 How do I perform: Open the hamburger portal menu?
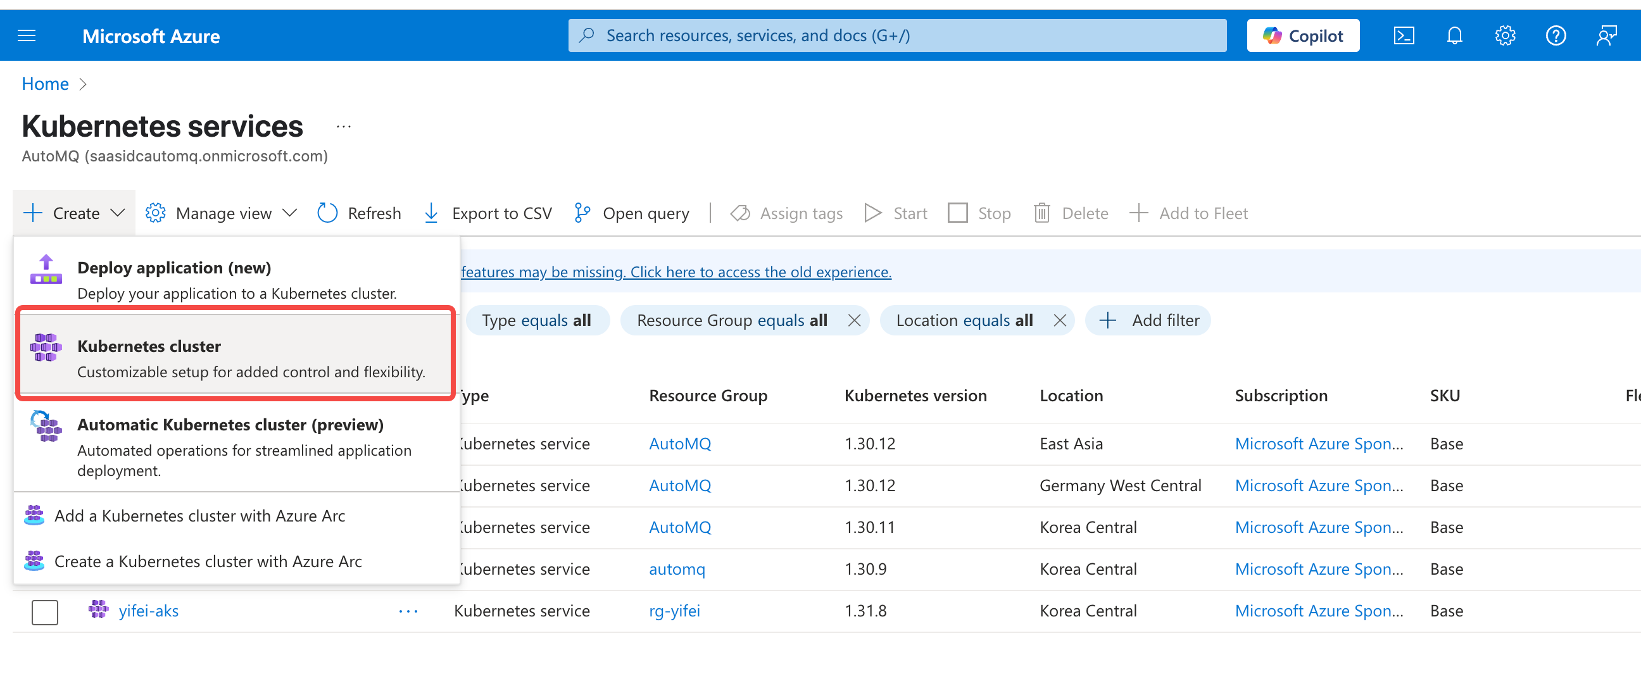[x=27, y=35]
